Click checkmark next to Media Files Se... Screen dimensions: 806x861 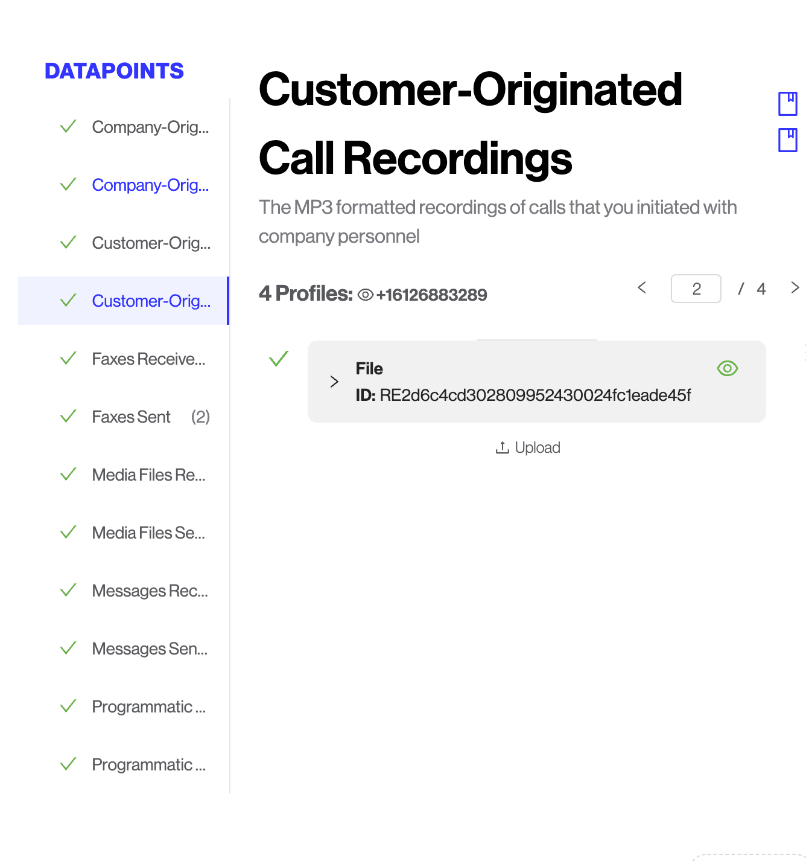click(x=68, y=533)
